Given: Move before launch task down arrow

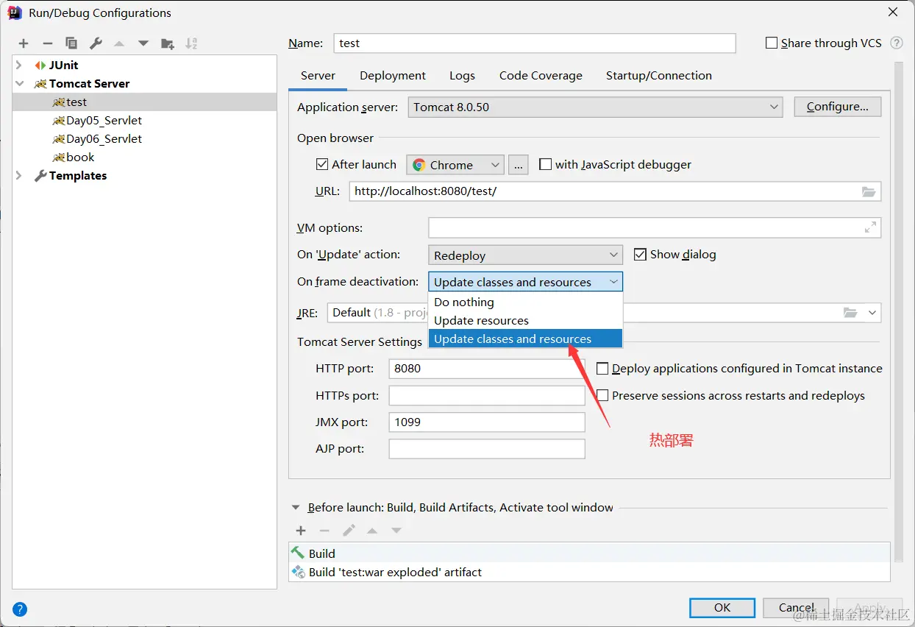Looking at the screenshot, I should [x=396, y=531].
